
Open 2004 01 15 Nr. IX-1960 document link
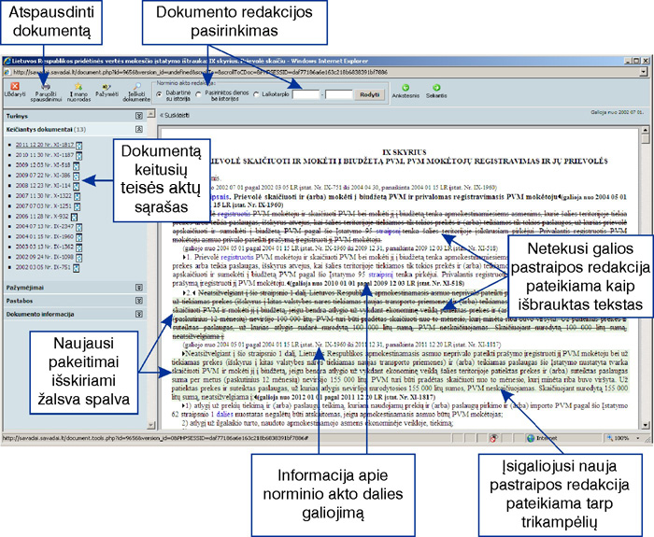tap(45, 237)
